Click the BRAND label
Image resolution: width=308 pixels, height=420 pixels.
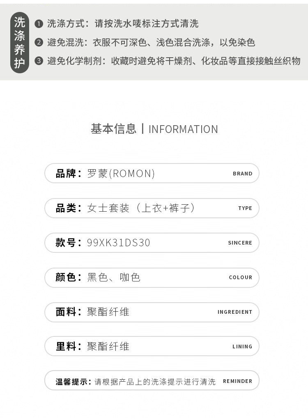point(243,174)
